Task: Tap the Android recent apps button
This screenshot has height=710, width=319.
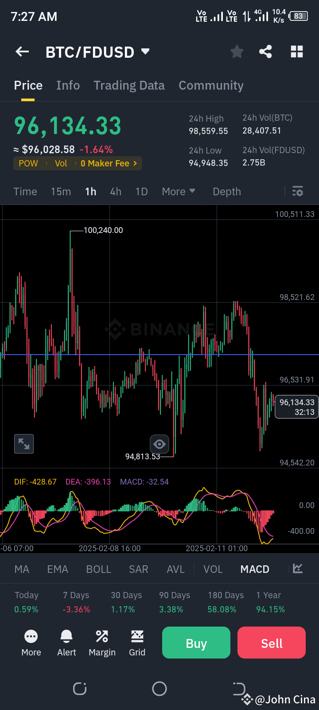Action: click(x=80, y=689)
